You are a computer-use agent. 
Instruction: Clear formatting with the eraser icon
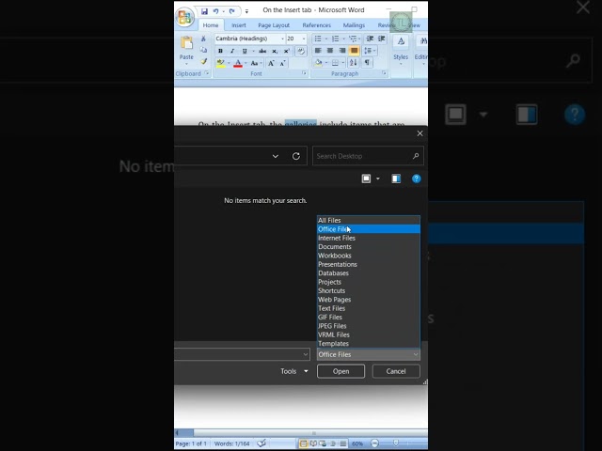pos(301,51)
